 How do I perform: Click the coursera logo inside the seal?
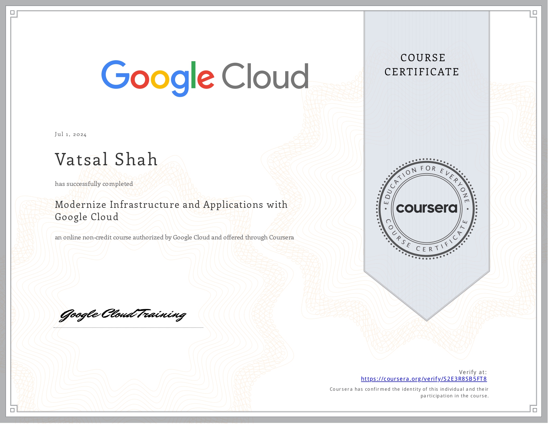pos(427,209)
